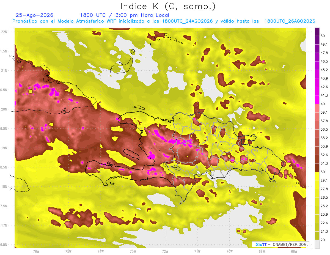Screen dimensions: 330x255
Task: Click the colorbar value '23.9'
Action: 324,214
